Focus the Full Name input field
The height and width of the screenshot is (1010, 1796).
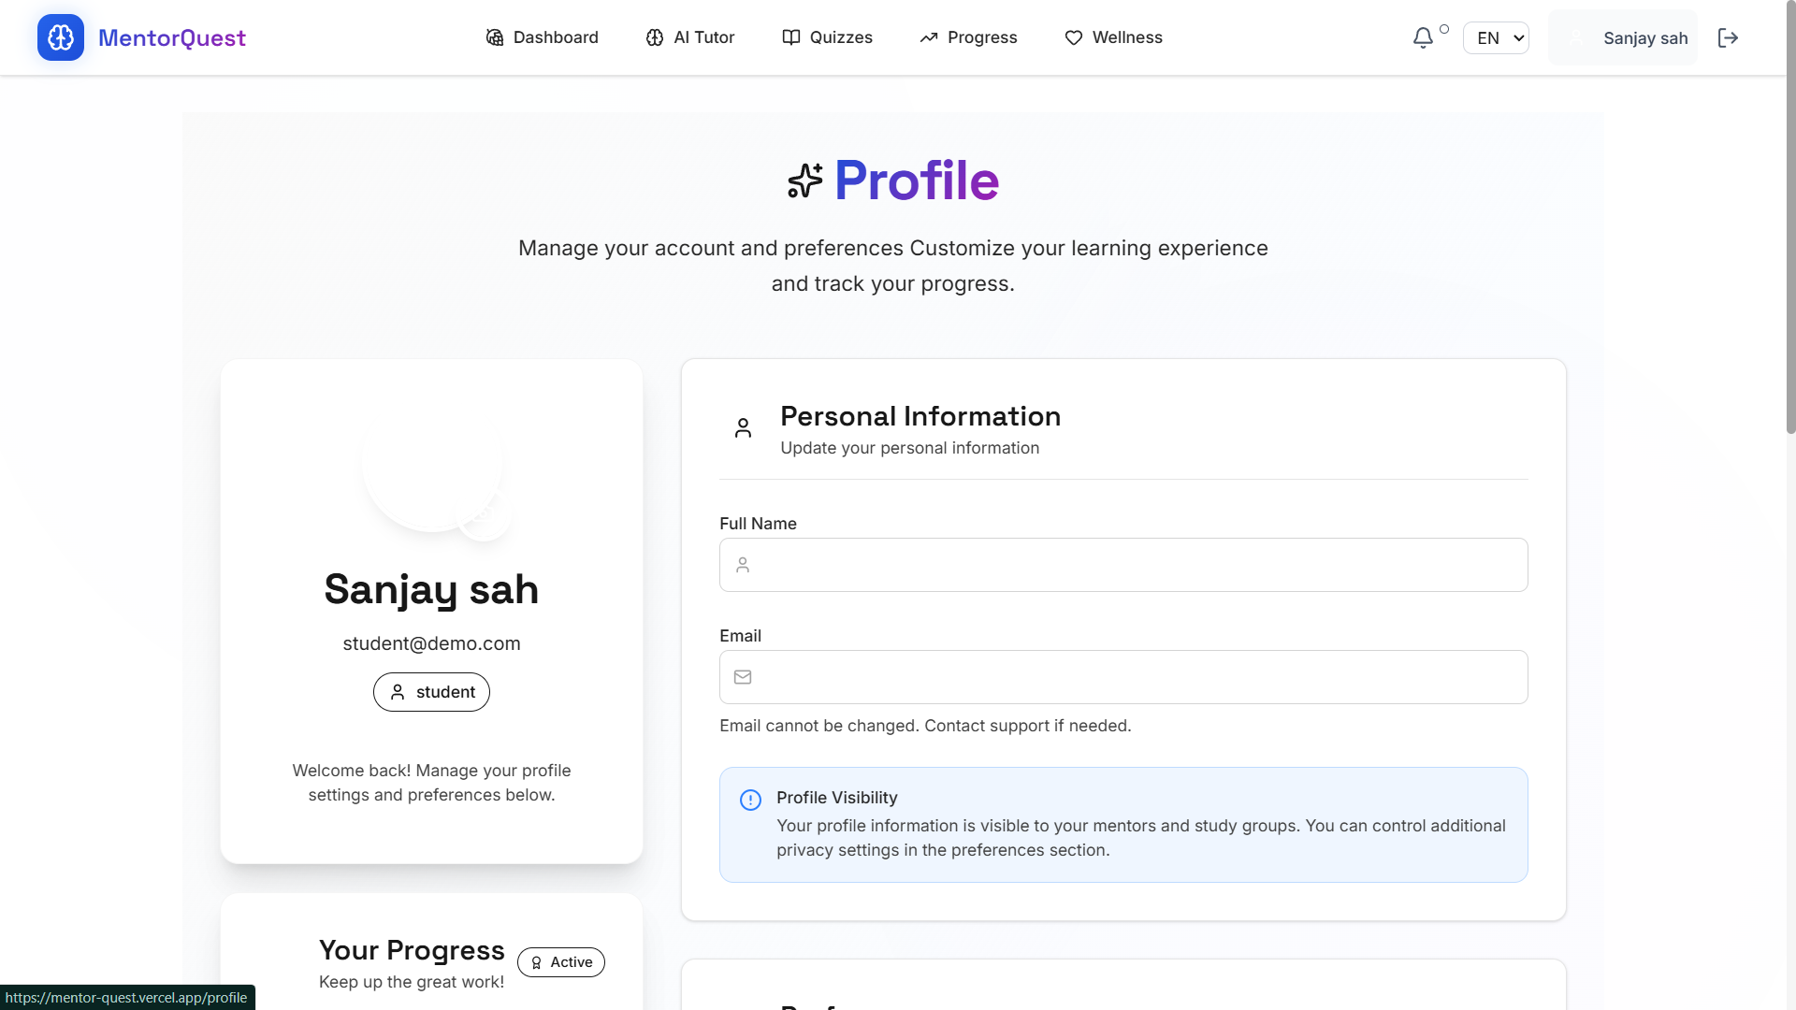1122,565
